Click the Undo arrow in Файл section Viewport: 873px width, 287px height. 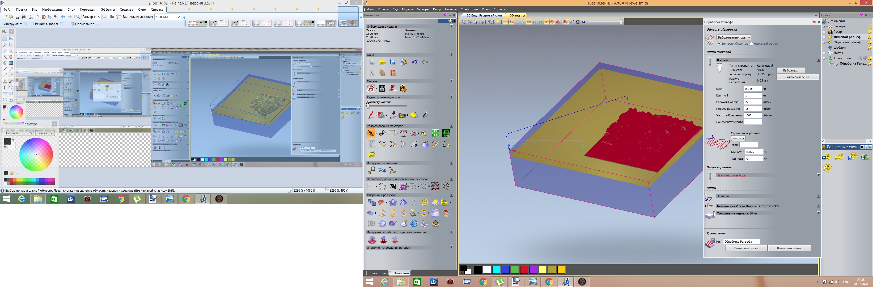coord(414,62)
